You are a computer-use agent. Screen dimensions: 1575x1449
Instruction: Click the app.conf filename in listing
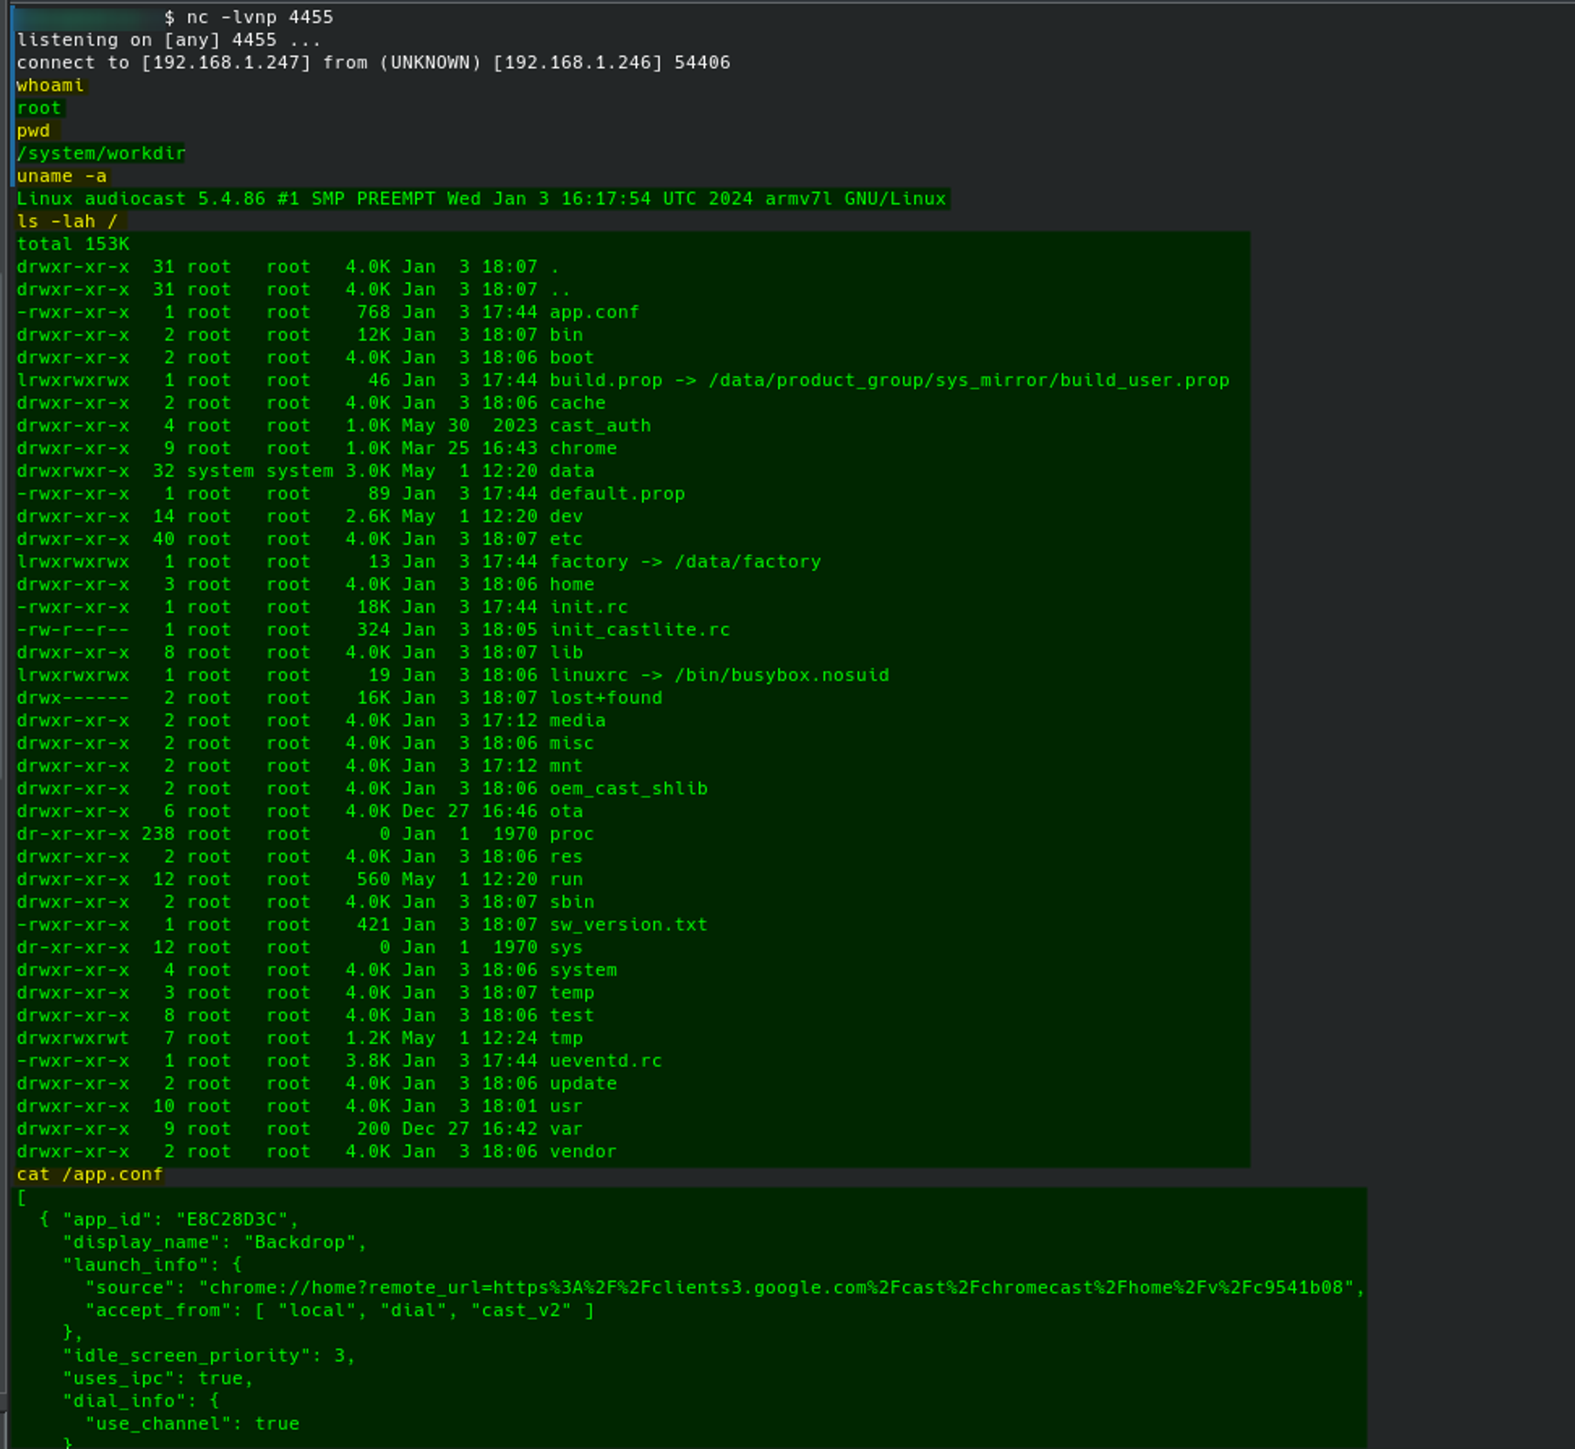(x=594, y=312)
